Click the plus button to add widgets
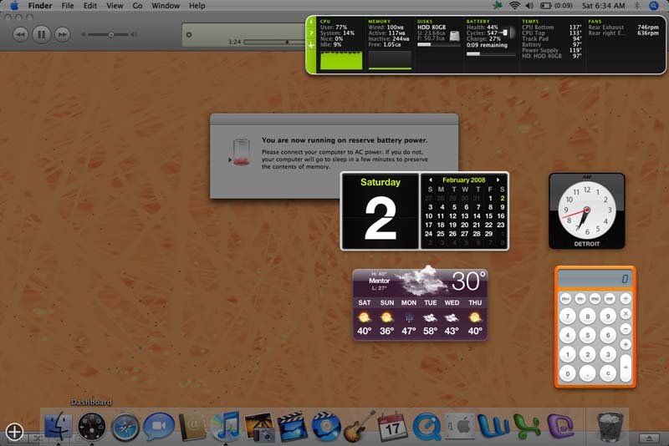The image size is (669, 446). coord(14,432)
